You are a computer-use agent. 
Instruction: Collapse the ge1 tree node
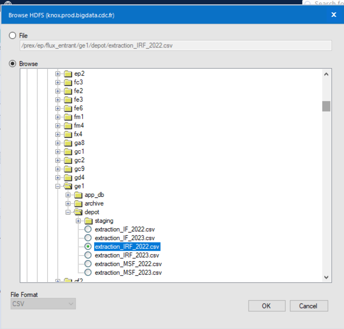(58, 186)
